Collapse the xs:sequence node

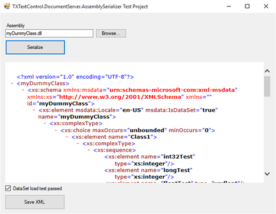(x=89, y=150)
